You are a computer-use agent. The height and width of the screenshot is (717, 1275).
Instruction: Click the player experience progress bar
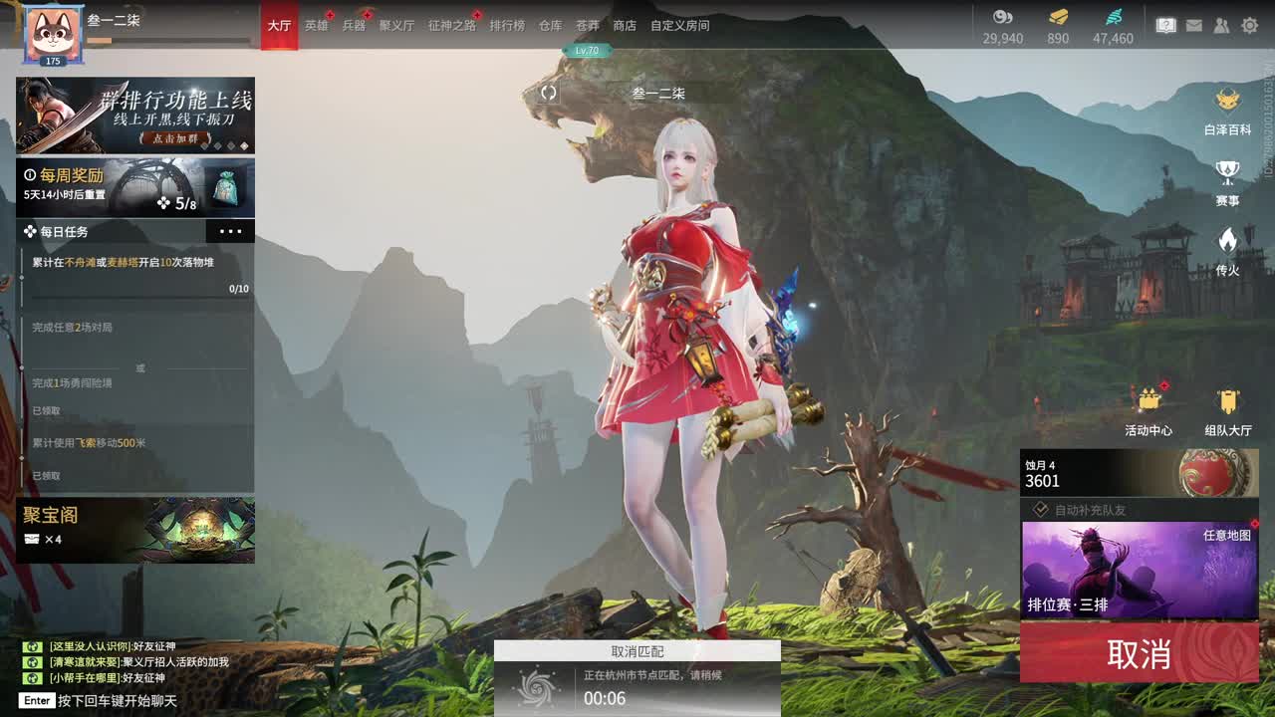point(168,41)
